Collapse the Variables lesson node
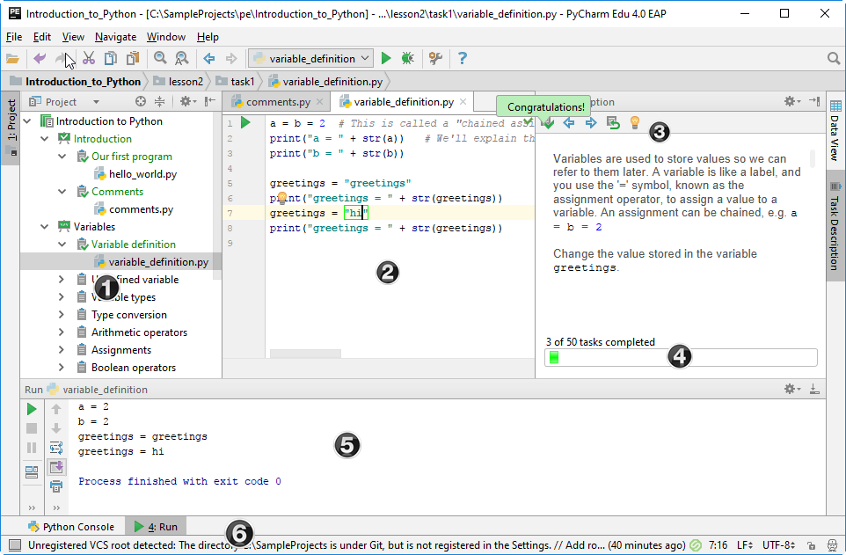Screen dimensions: 846x555 (x=45, y=227)
